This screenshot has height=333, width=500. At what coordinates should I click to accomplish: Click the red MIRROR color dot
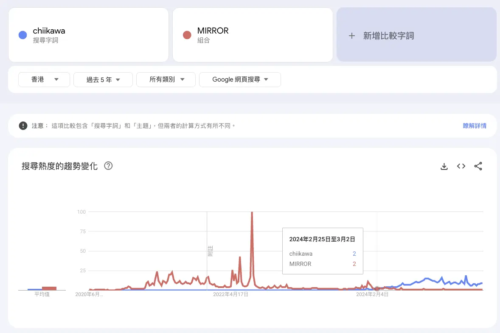click(x=187, y=35)
